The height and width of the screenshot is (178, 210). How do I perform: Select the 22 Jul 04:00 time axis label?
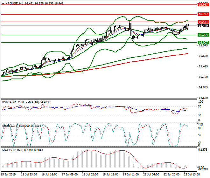151,175
